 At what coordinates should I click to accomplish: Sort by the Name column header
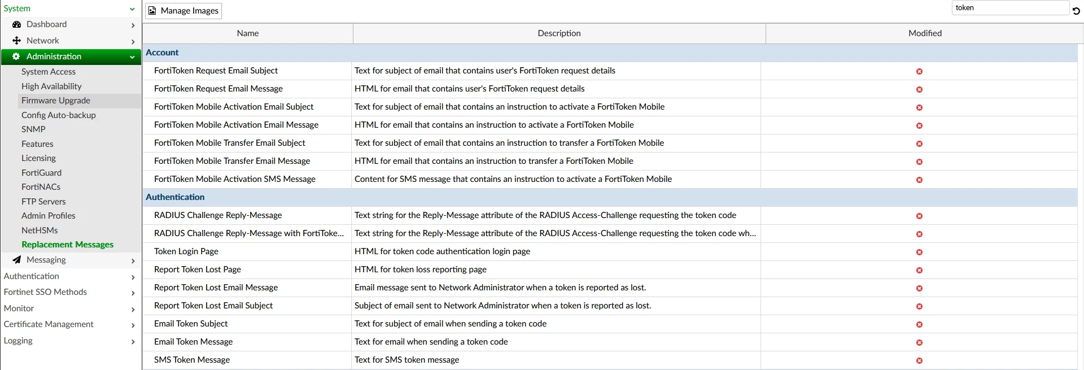click(248, 33)
